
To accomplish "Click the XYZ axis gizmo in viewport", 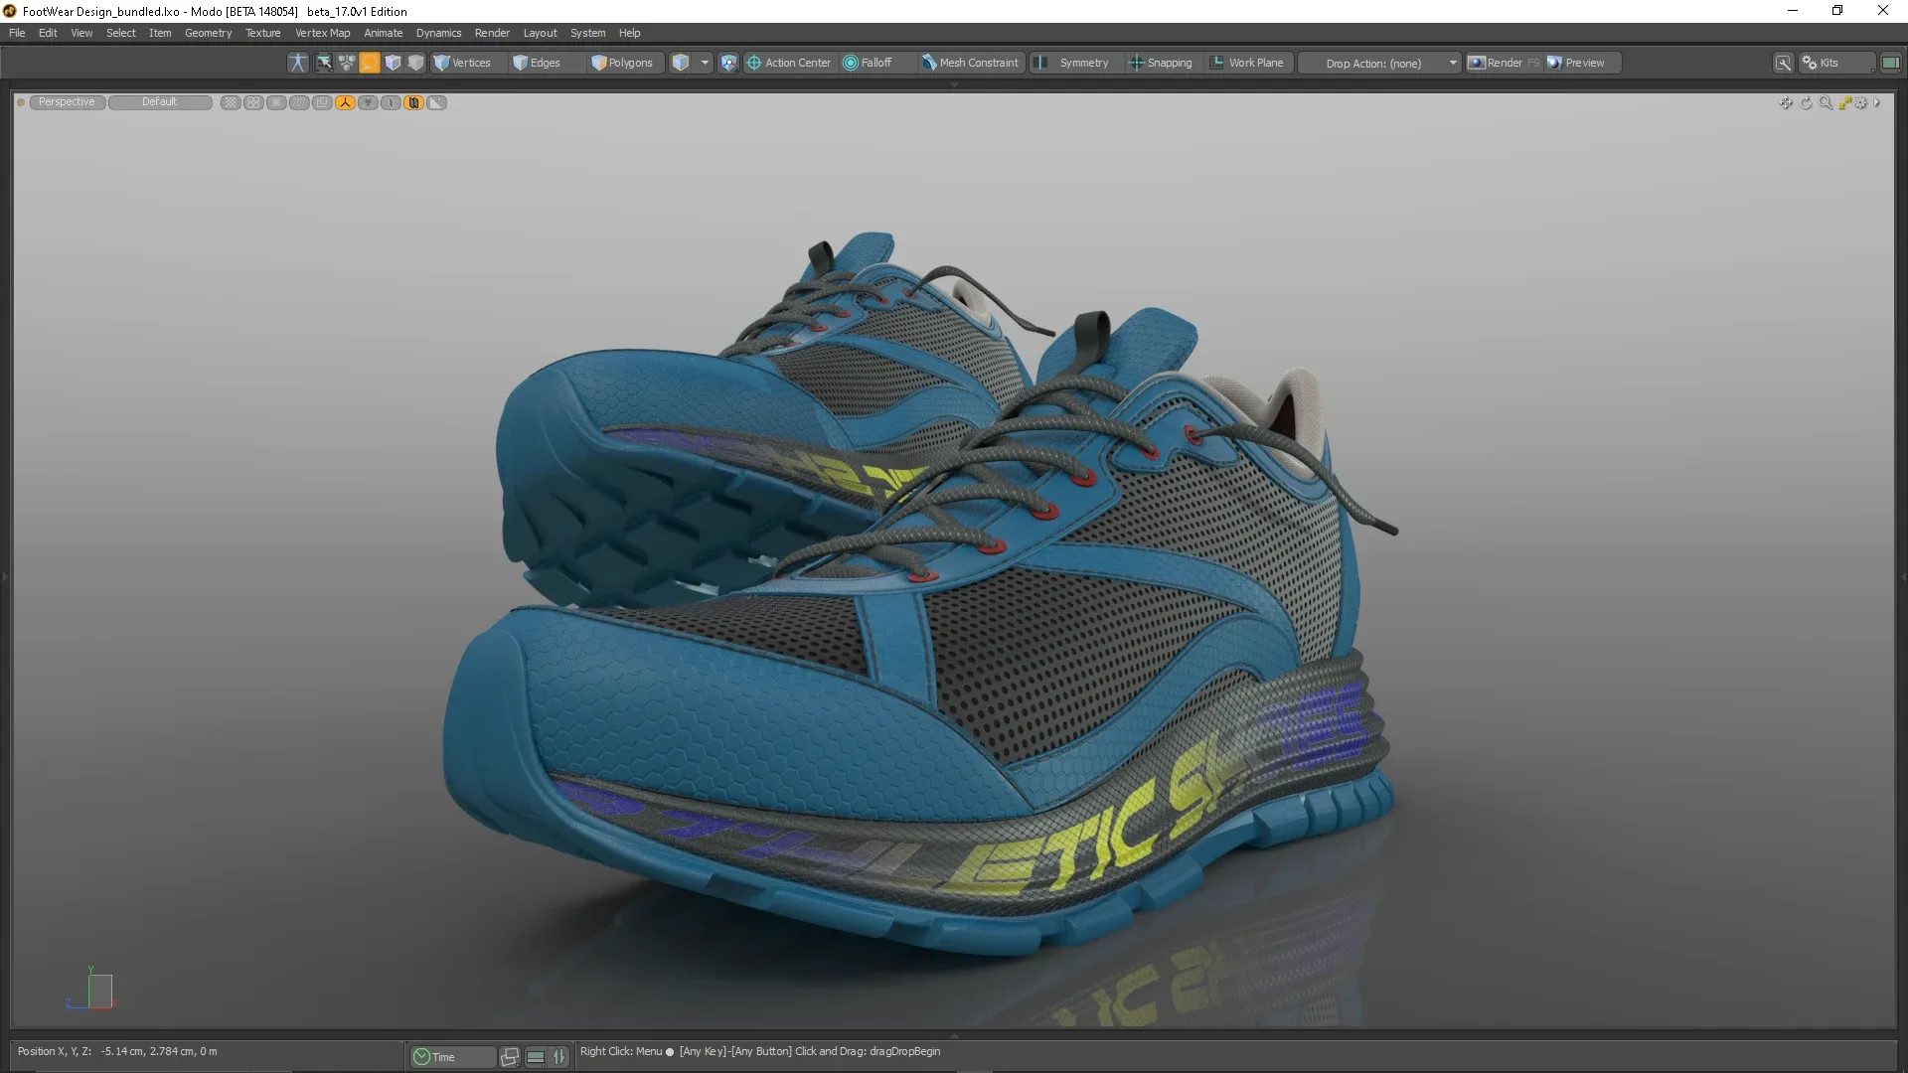I will click(91, 989).
